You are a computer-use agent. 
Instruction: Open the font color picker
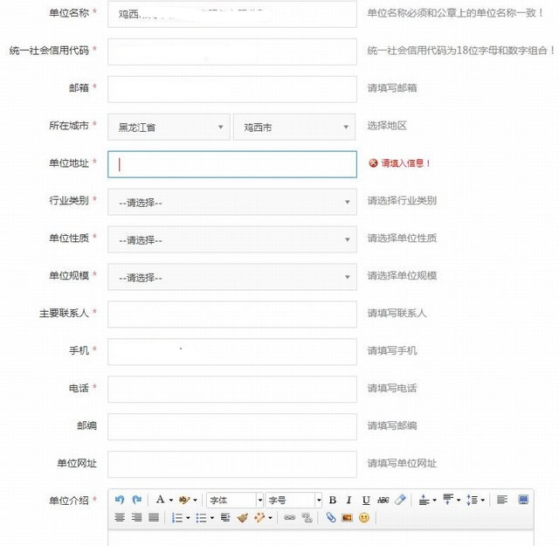[162, 500]
